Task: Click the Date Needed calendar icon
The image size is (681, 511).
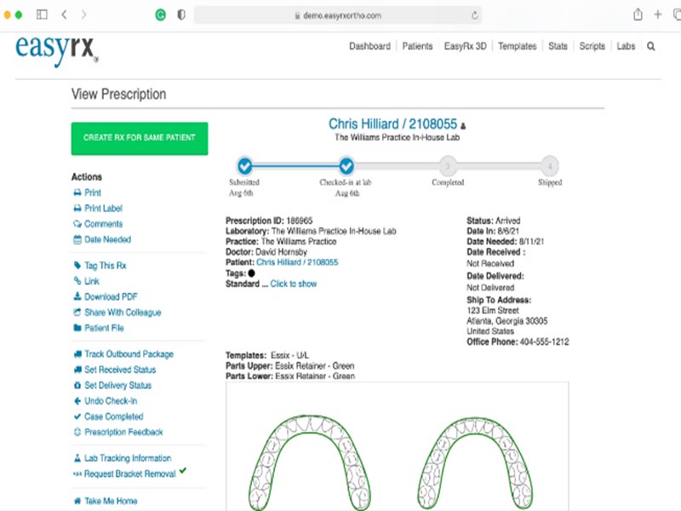Action: (x=77, y=239)
